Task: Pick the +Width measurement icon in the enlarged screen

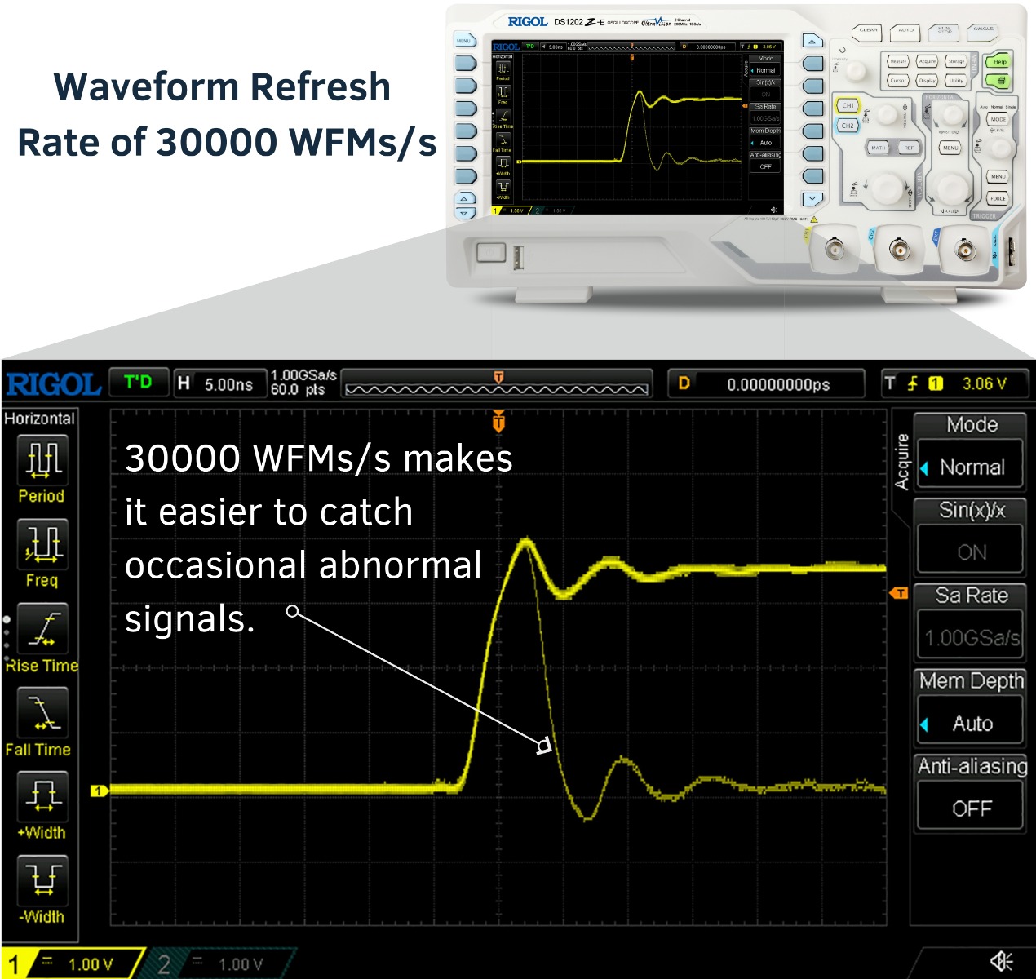Action: pyautogui.click(x=44, y=795)
